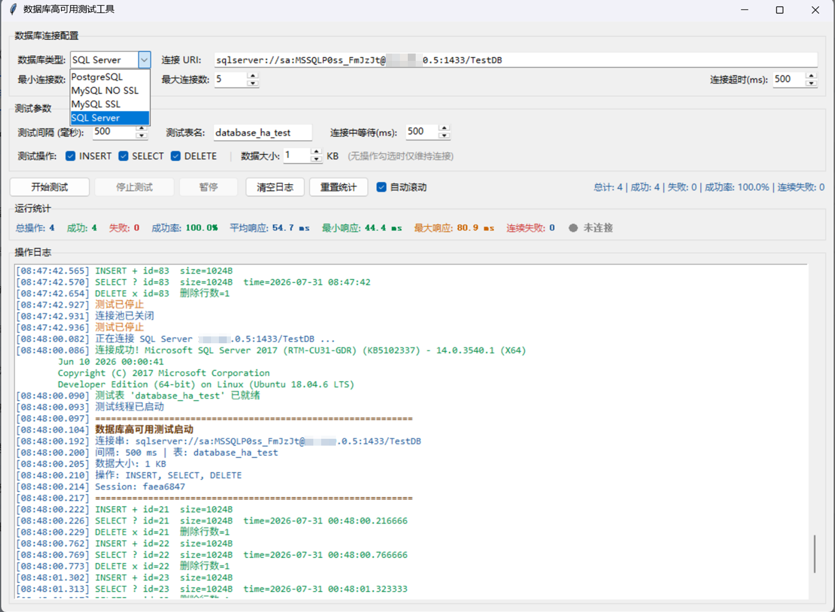Increase max connections spinner value

tap(253, 76)
